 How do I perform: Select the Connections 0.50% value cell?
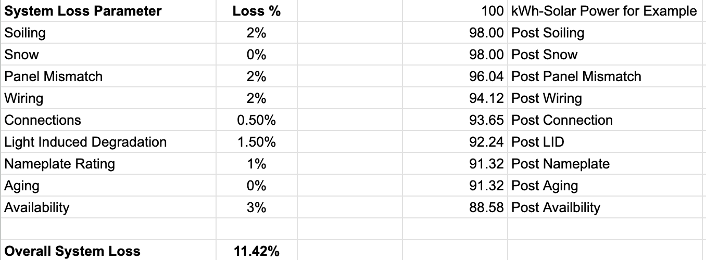[x=256, y=120]
